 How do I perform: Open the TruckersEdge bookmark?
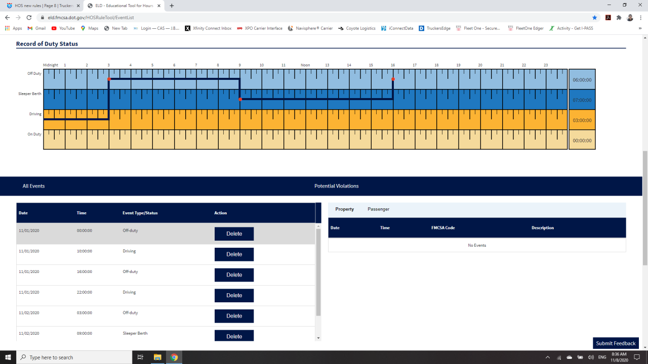point(435,28)
